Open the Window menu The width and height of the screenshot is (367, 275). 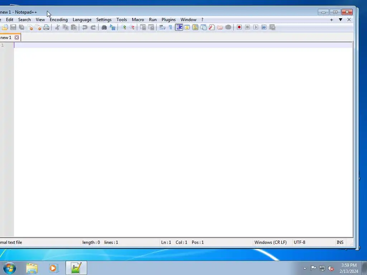point(189,20)
